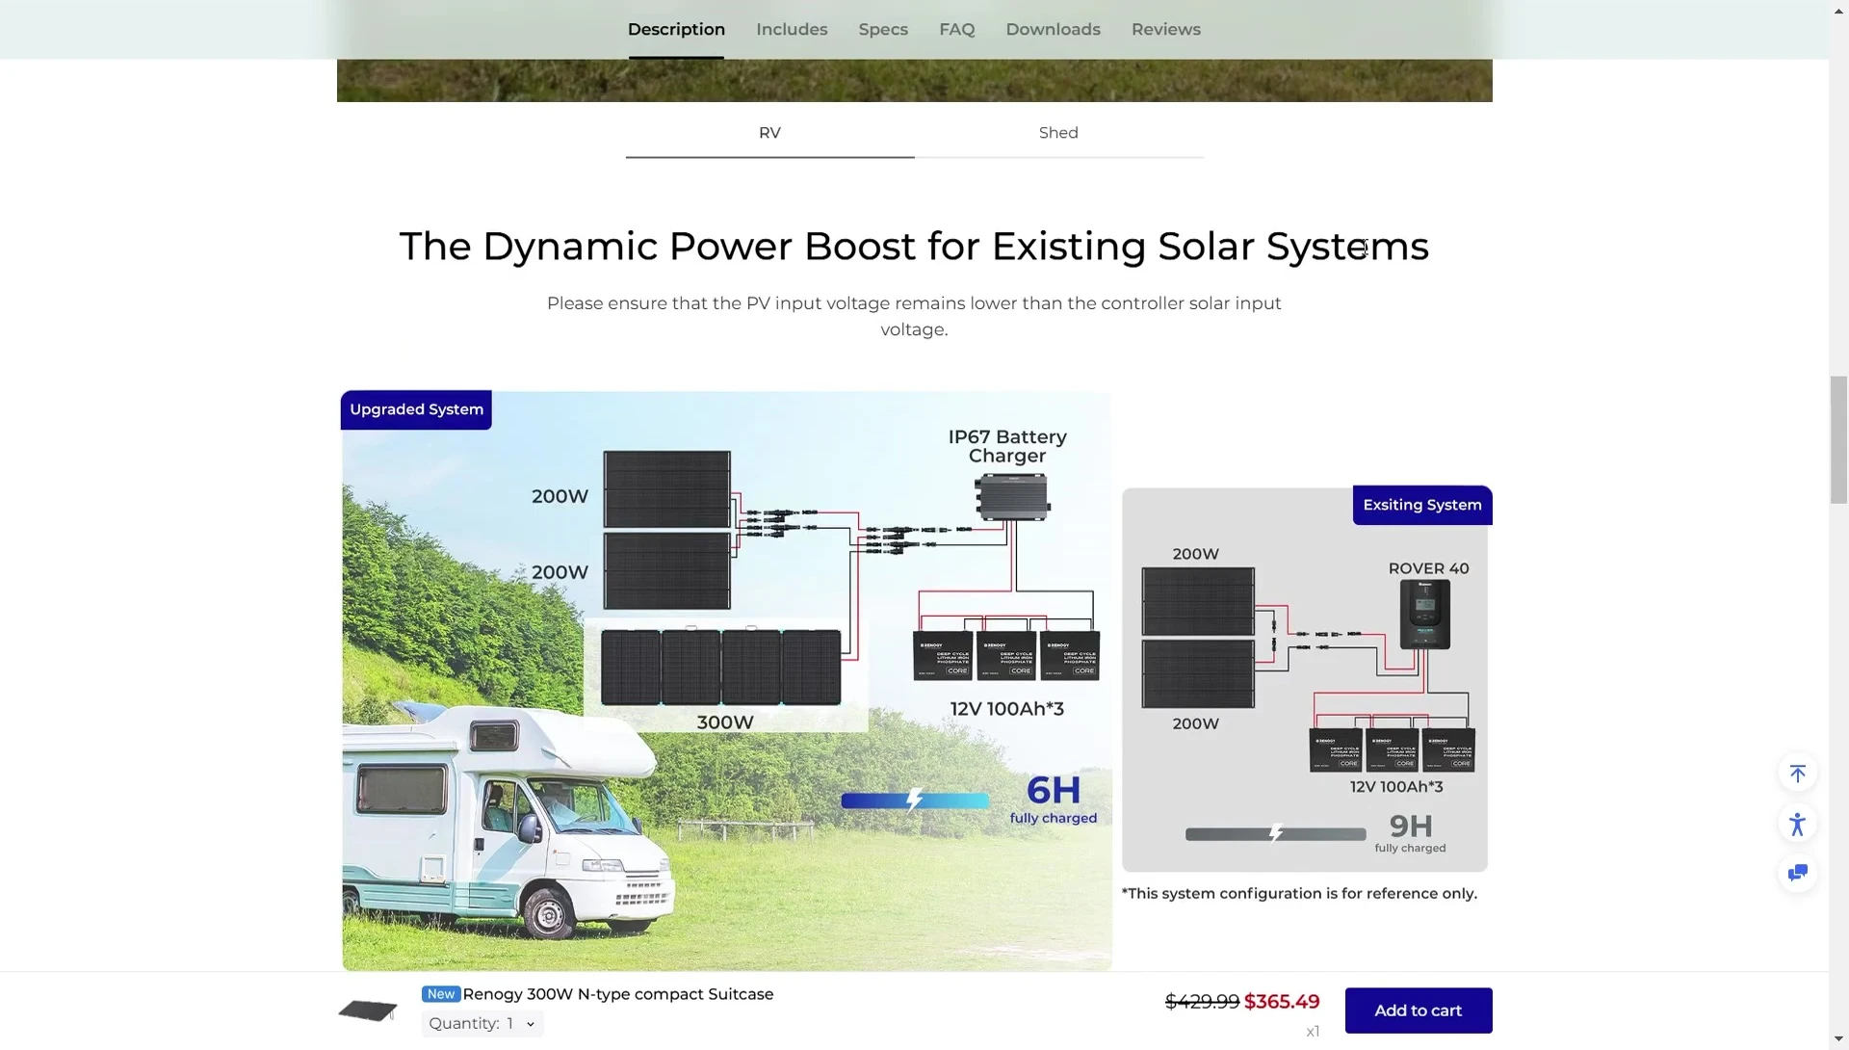
Task: Click the PV input voltage notice text
Action: tap(914, 316)
